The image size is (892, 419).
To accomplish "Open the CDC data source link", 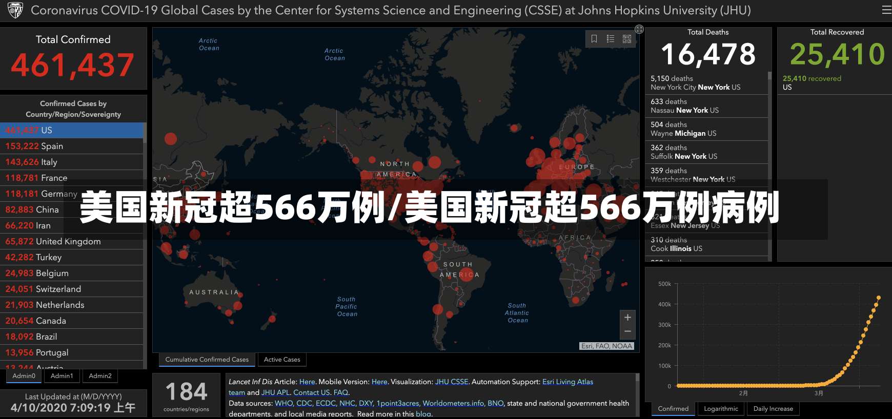I will pos(304,403).
